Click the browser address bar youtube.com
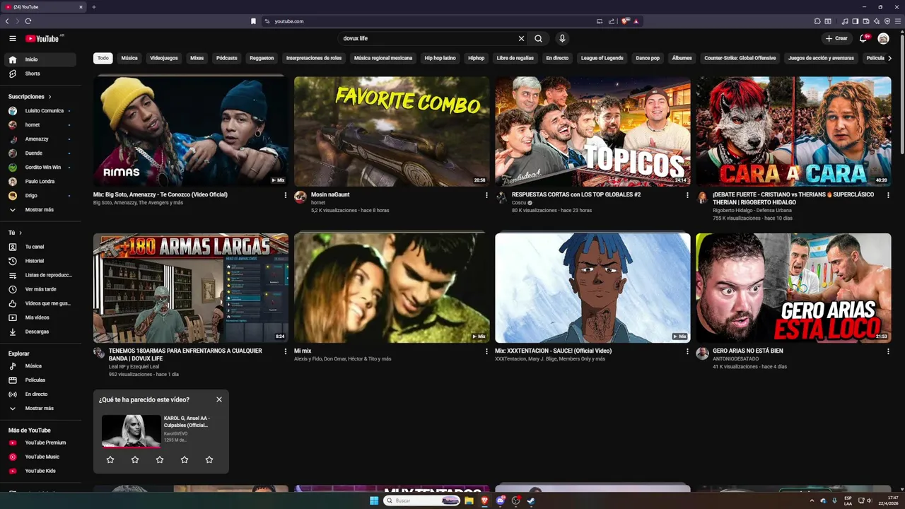 click(x=424, y=21)
